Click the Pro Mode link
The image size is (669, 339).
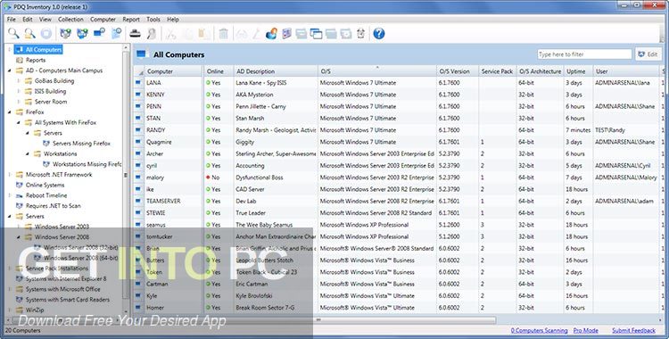[585, 330]
